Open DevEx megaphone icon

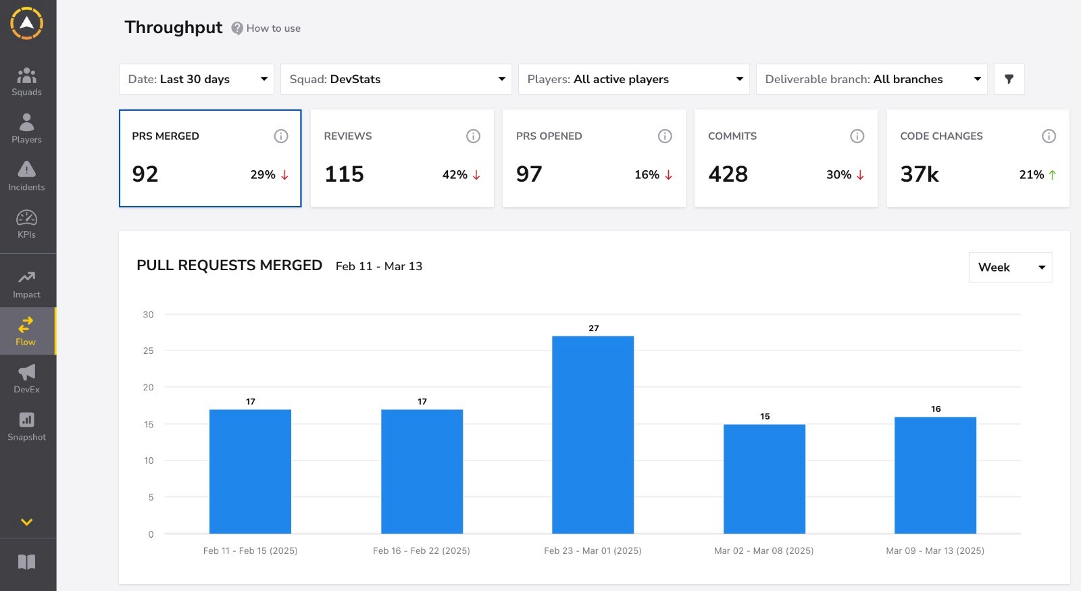click(26, 371)
